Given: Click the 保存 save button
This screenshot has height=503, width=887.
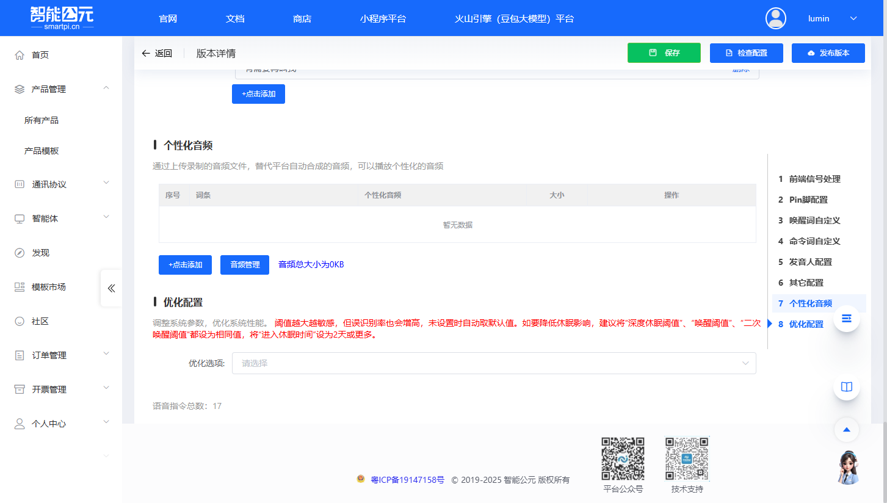Looking at the screenshot, I should 664,53.
